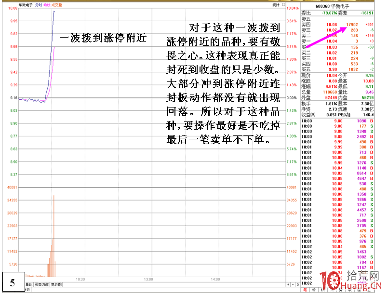Click the 10.08 top price axis label

click(x=13, y=8)
